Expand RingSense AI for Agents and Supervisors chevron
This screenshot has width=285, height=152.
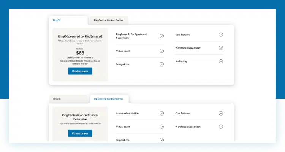tap(161, 36)
